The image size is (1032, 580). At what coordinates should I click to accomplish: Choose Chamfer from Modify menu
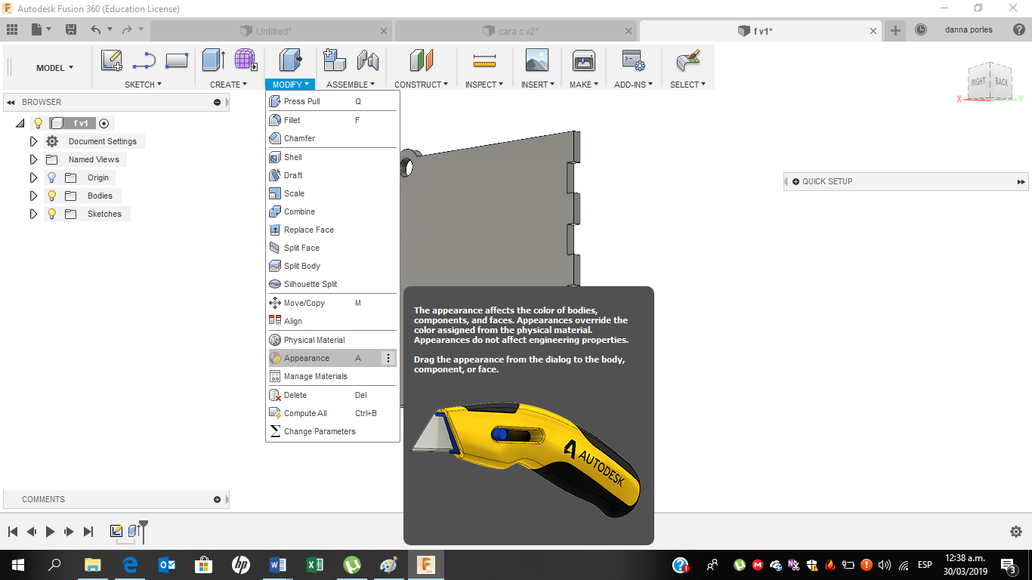(332, 138)
